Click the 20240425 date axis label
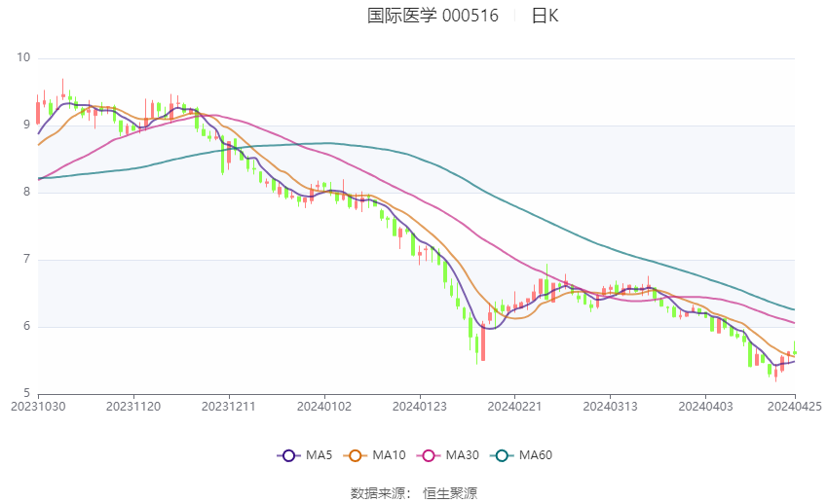 (x=795, y=407)
